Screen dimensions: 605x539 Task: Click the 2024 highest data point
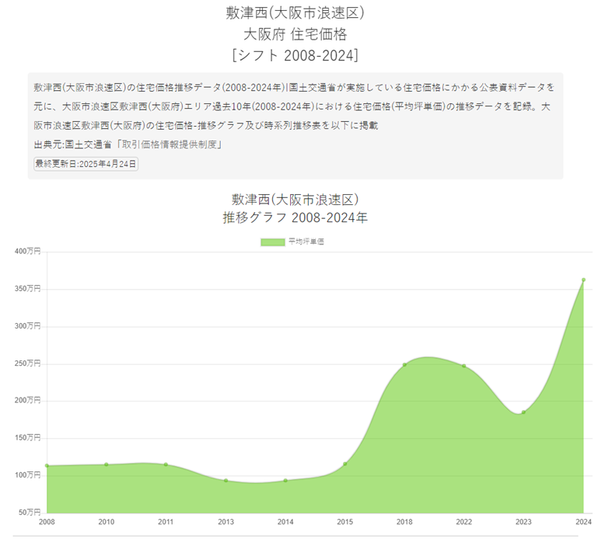click(x=583, y=280)
